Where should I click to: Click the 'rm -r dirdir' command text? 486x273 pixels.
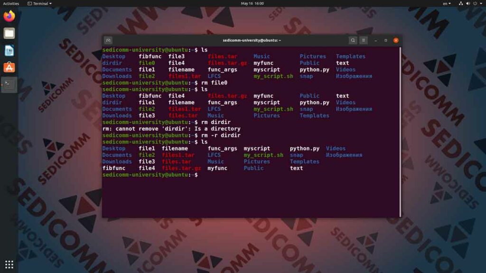click(221, 135)
